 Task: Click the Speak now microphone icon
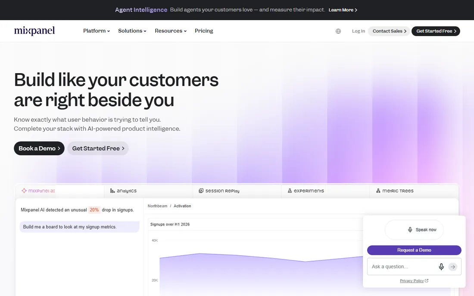tap(410, 230)
